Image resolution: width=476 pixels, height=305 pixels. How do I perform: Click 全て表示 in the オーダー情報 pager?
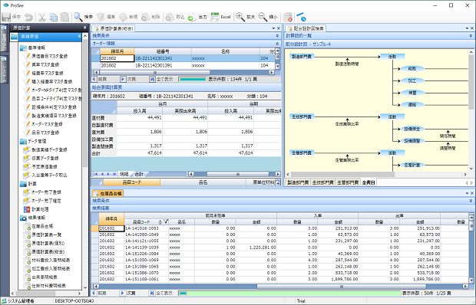click(161, 80)
